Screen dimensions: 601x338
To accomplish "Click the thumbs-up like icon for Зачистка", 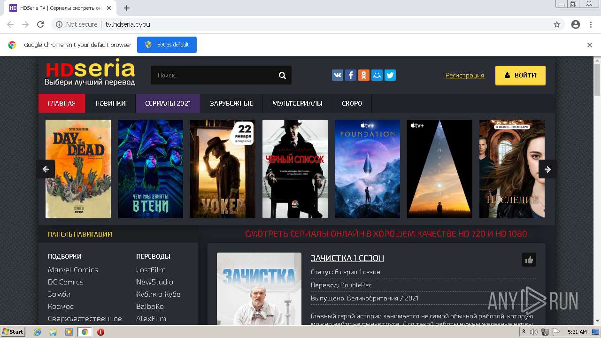I will click(x=529, y=260).
